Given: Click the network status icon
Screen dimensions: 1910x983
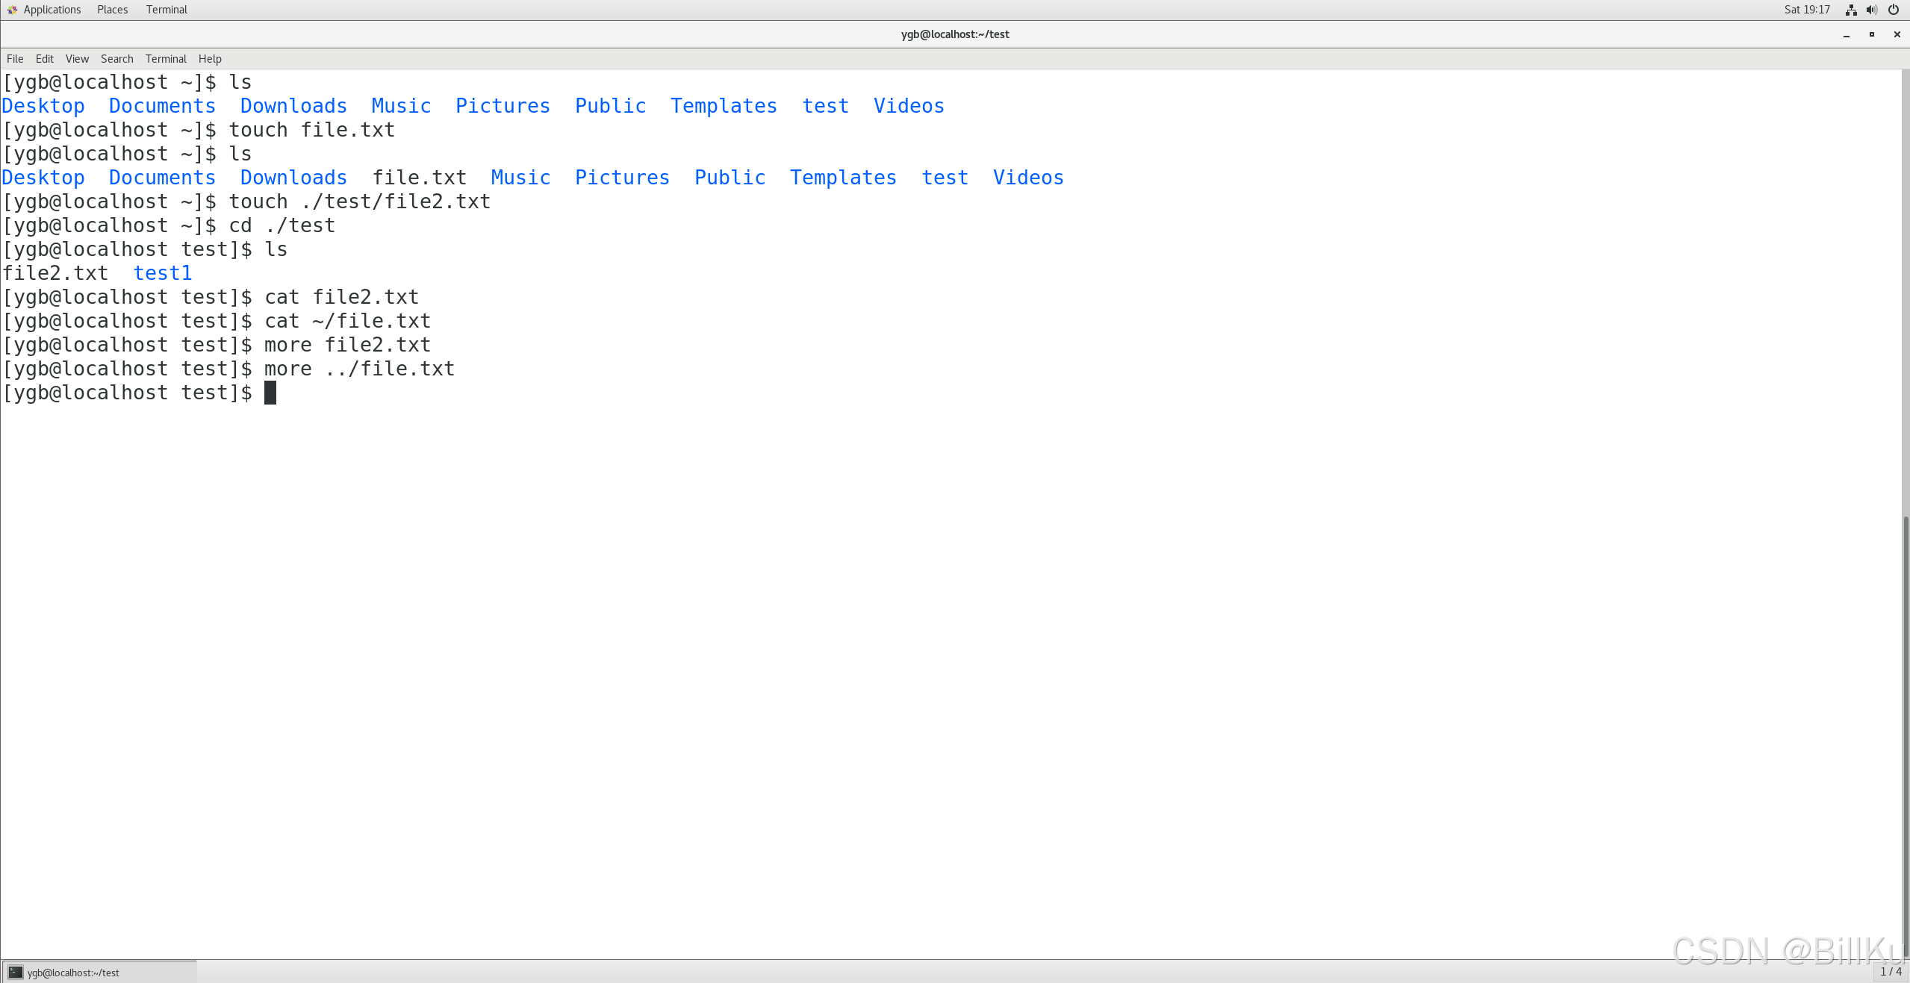Looking at the screenshot, I should (x=1851, y=10).
